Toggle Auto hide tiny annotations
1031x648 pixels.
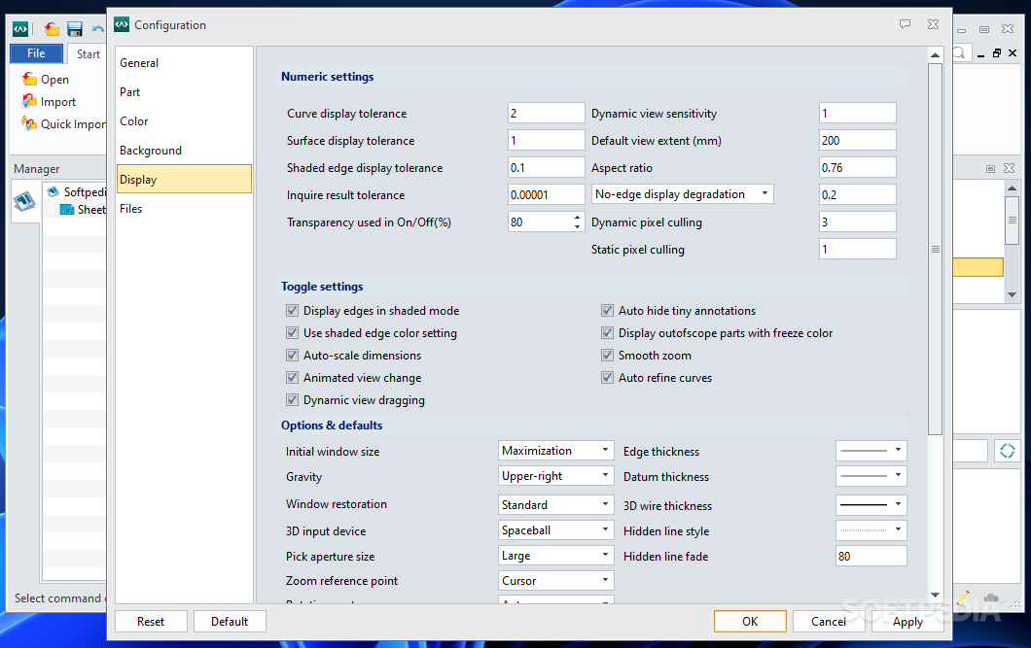607,311
